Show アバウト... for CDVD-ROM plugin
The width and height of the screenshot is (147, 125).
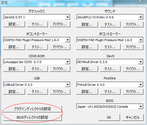point(60,69)
